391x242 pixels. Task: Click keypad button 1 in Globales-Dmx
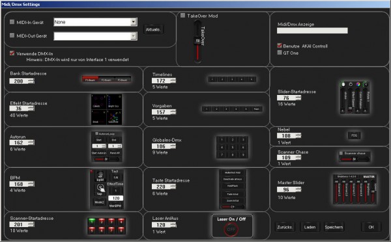[222, 140]
